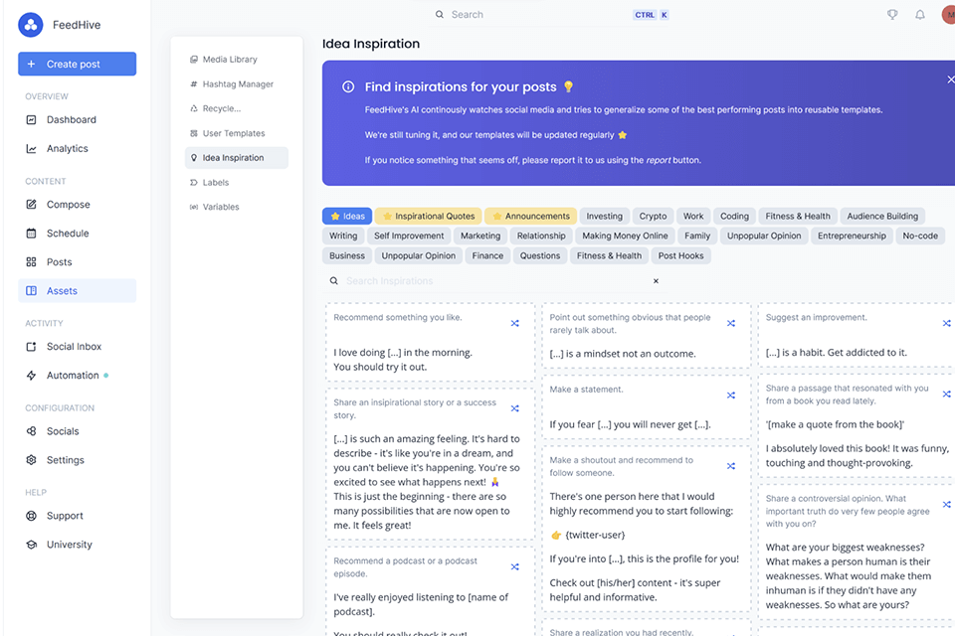This screenshot has width=955, height=636.
Task: Choose the Self Improvement tag
Action: click(x=409, y=236)
